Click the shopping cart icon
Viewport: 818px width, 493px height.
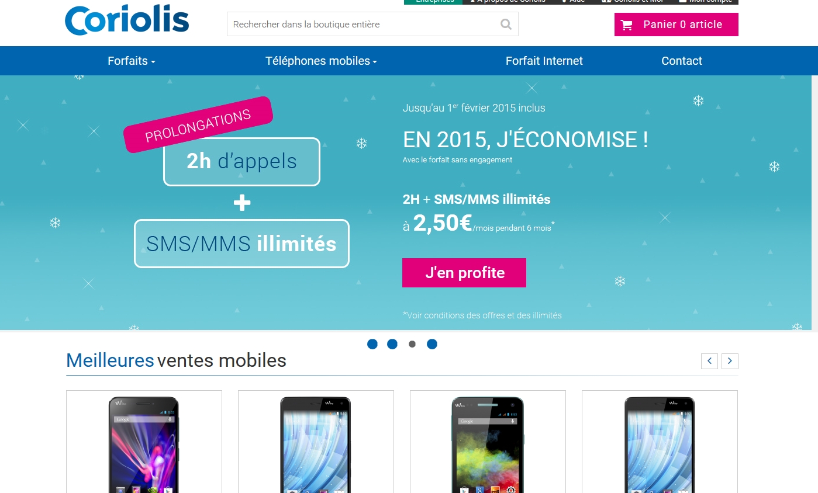click(x=627, y=25)
